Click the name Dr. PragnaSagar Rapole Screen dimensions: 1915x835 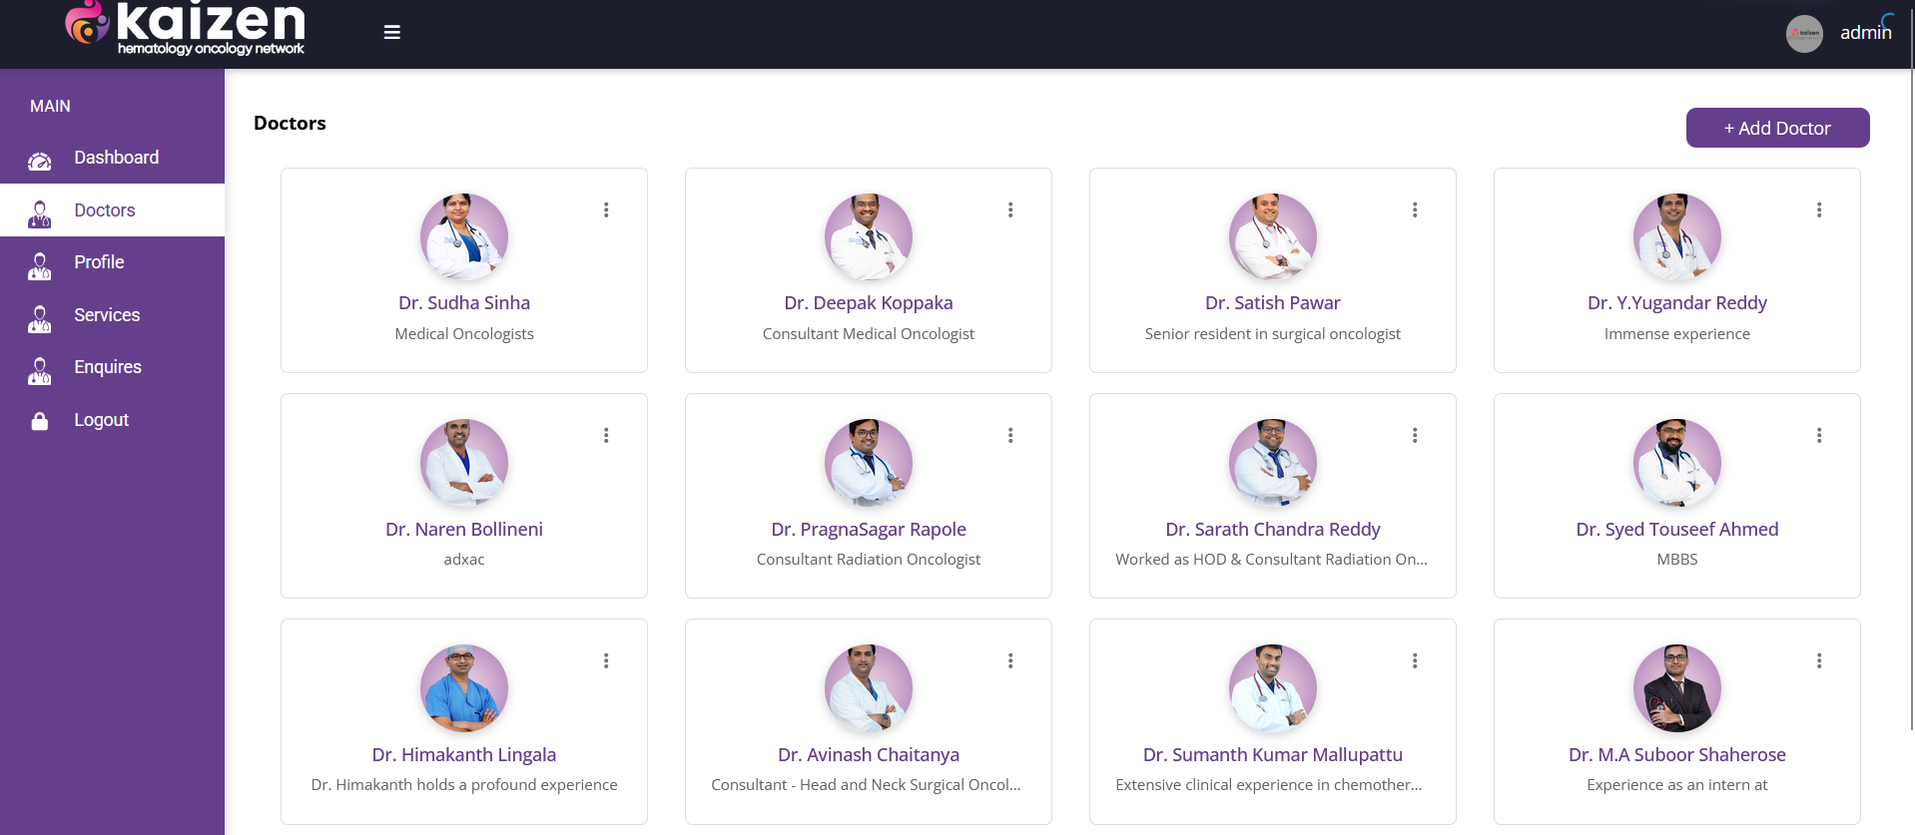pos(869,529)
